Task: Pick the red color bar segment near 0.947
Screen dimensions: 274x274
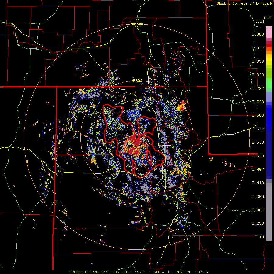Action: pyautogui.click(x=269, y=46)
